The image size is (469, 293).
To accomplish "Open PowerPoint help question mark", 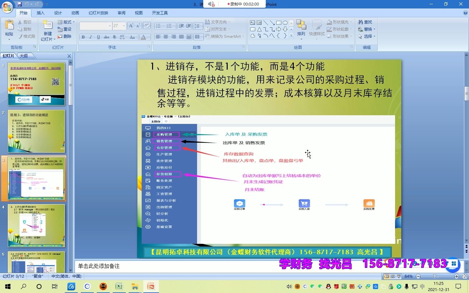I will (x=465, y=13).
